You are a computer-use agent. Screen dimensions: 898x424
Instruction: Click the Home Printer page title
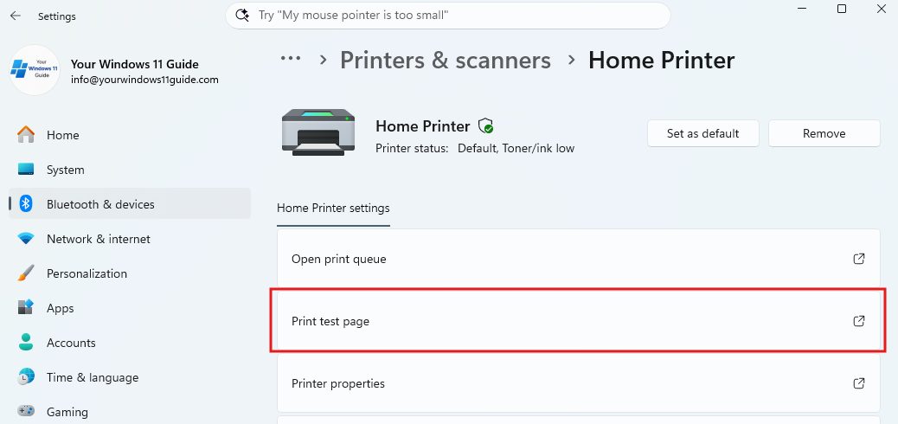click(x=662, y=61)
